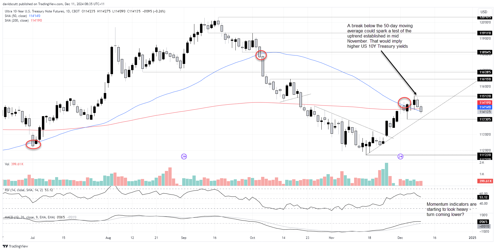Viewport: 496px width, 251px height.
Task: Click the 111'23'0 price level label
Action: pos(485,155)
